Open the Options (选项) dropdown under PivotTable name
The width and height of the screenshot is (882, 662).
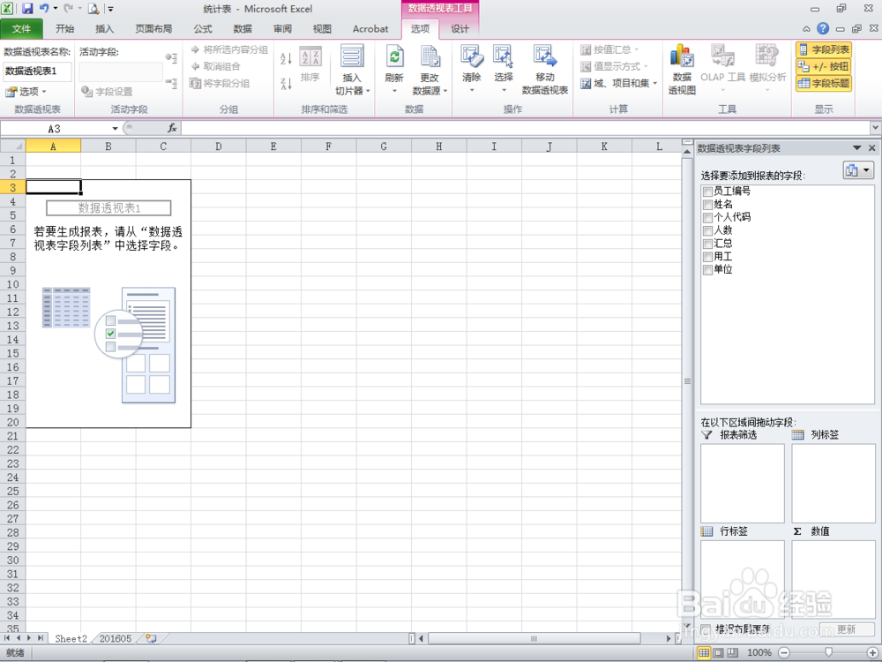(26, 91)
